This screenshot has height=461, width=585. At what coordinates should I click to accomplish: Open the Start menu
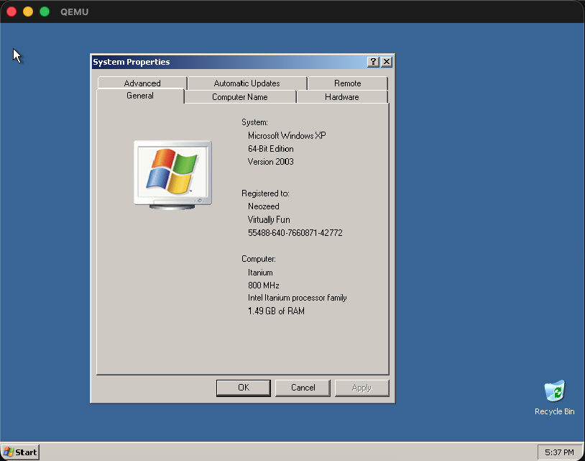coord(21,452)
